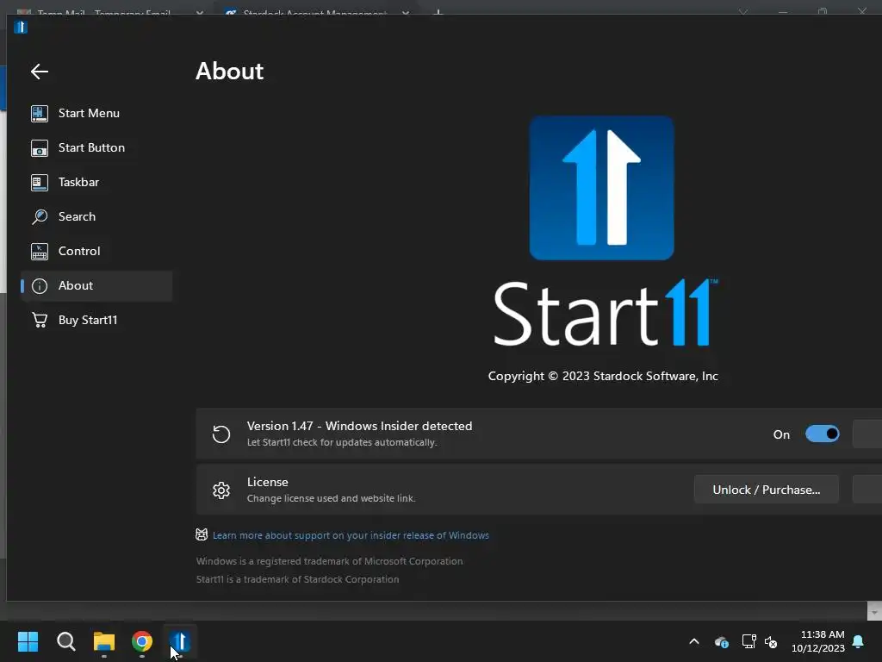Click the Unlock / Purchase... button
This screenshot has height=662, width=882.
pos(766,490)
